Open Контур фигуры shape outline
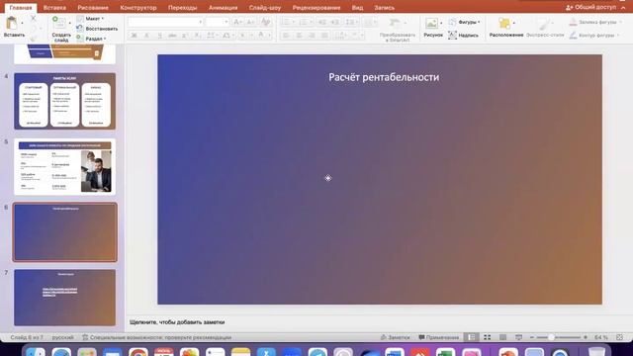The width and height of the screenshot is (633, 356). point(593,36)
